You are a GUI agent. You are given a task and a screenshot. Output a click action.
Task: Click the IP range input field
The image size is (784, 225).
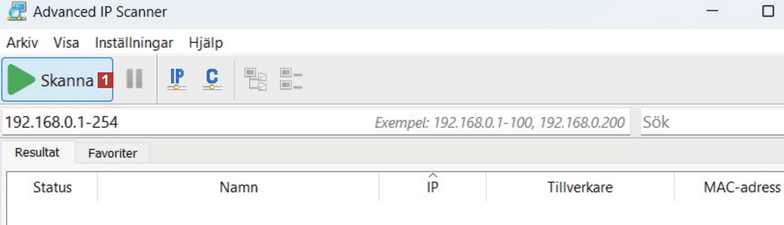pyautogui.click(x=316, y=122)
